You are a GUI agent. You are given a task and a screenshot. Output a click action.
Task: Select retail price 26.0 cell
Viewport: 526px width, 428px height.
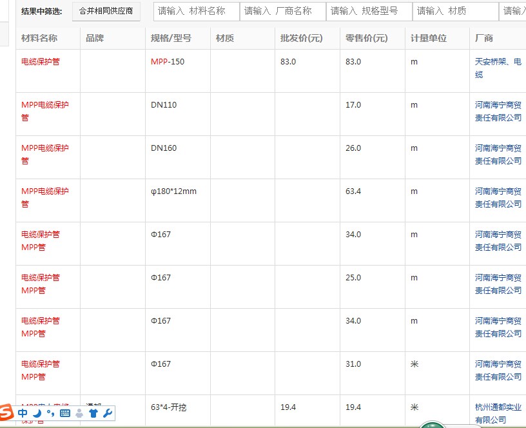353,148
